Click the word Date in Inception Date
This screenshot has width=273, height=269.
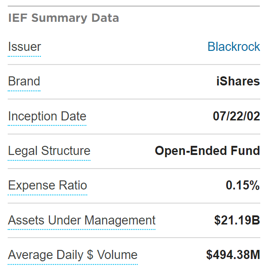tap(73, 116)
